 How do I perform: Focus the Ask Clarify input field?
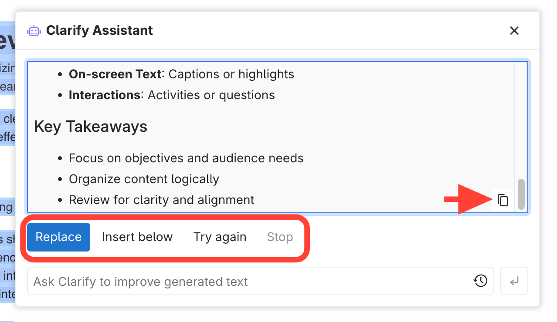point(248,282)
